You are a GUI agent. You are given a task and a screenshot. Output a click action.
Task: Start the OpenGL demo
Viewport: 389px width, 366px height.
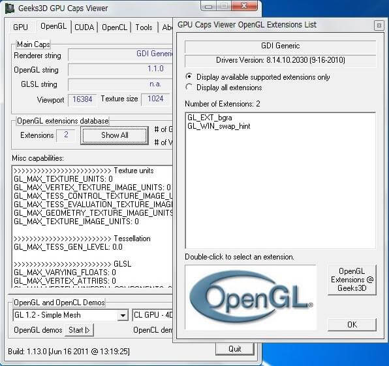(79, 330)
